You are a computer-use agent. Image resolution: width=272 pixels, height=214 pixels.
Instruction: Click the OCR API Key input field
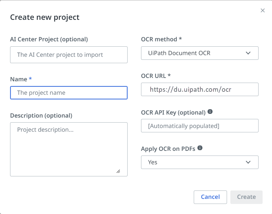click(200, 126)
